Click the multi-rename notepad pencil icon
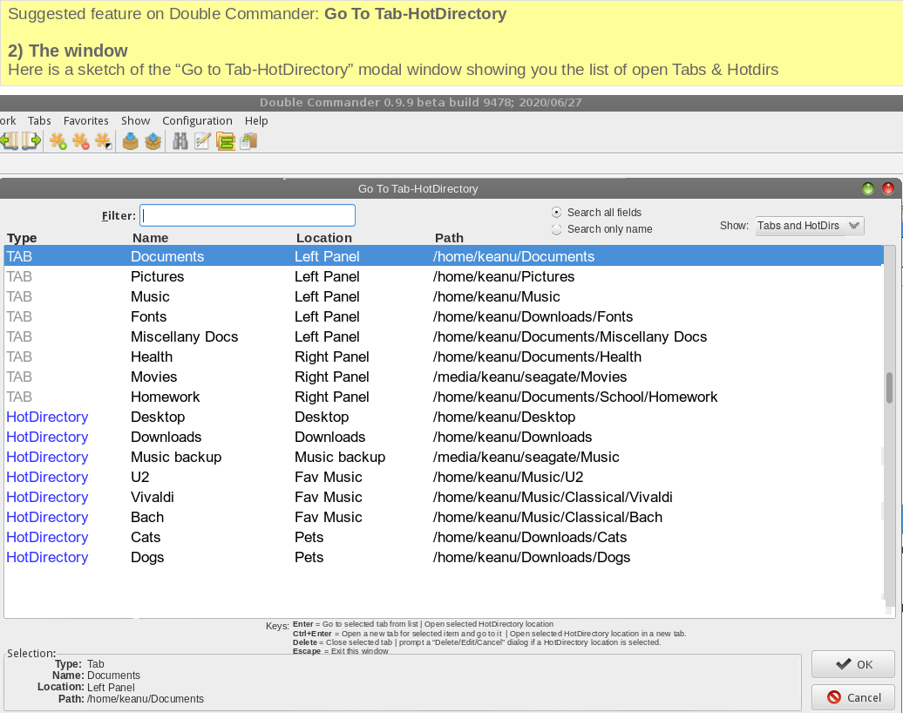 pyautogui.click(x=203, y=141)
